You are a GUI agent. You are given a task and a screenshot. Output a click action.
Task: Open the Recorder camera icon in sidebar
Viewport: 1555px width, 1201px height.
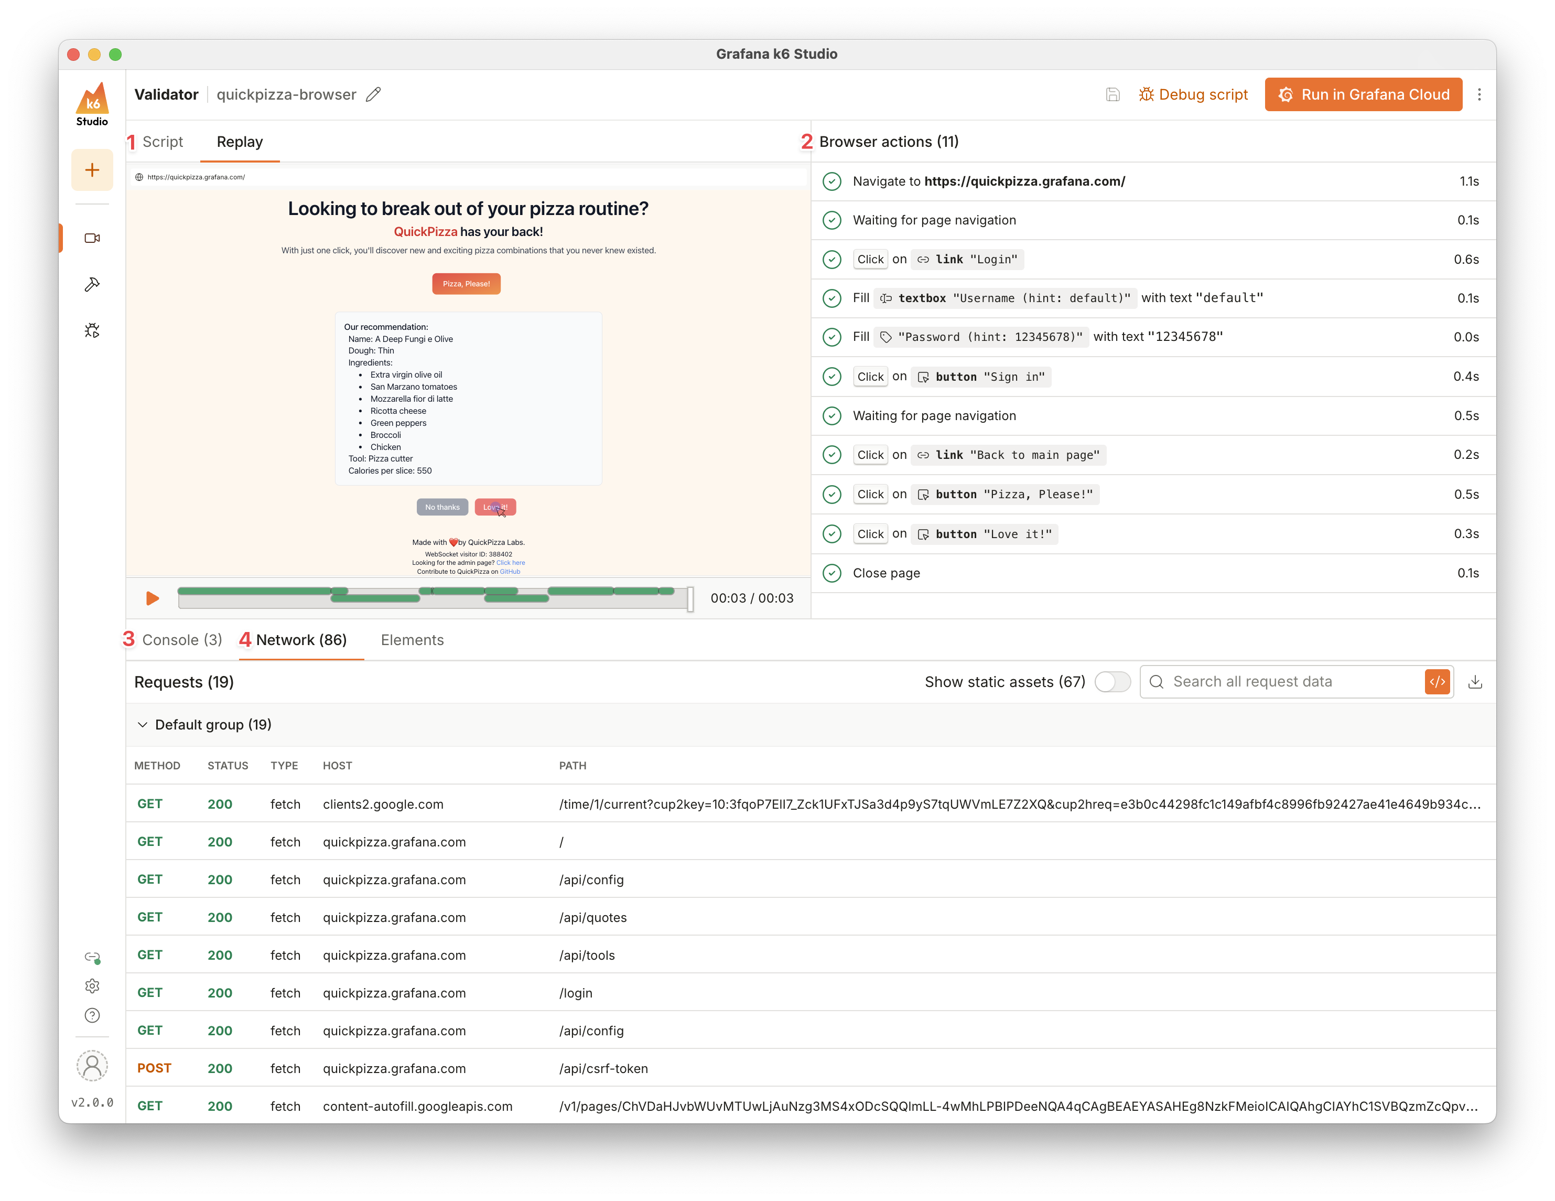(x=92, y=238)
